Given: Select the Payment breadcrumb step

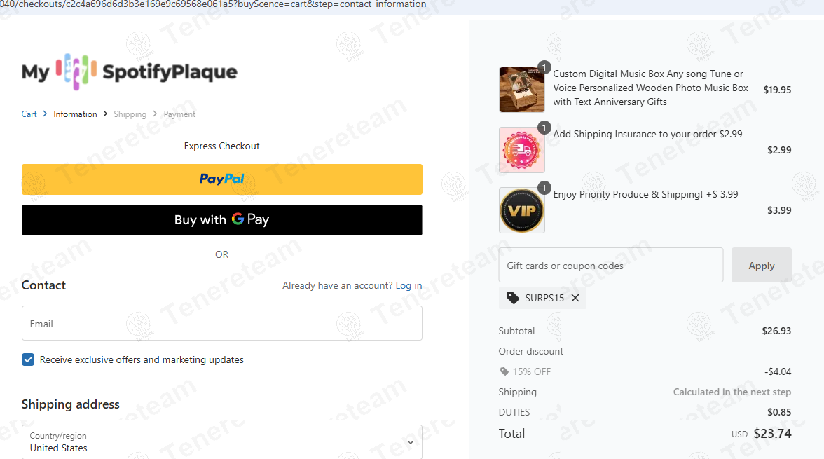Looking at the screenshot, I should pos(179,114).
